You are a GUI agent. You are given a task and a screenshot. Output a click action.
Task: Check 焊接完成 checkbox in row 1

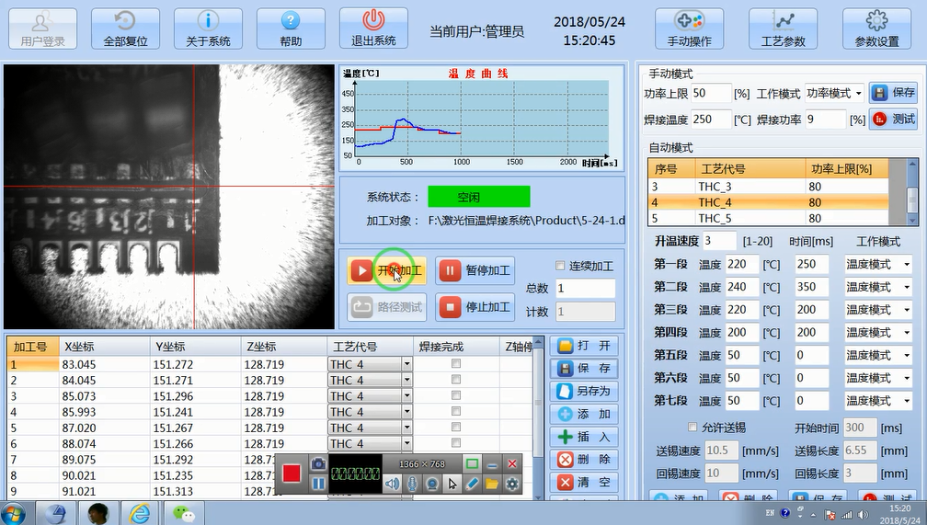point(455,365)
